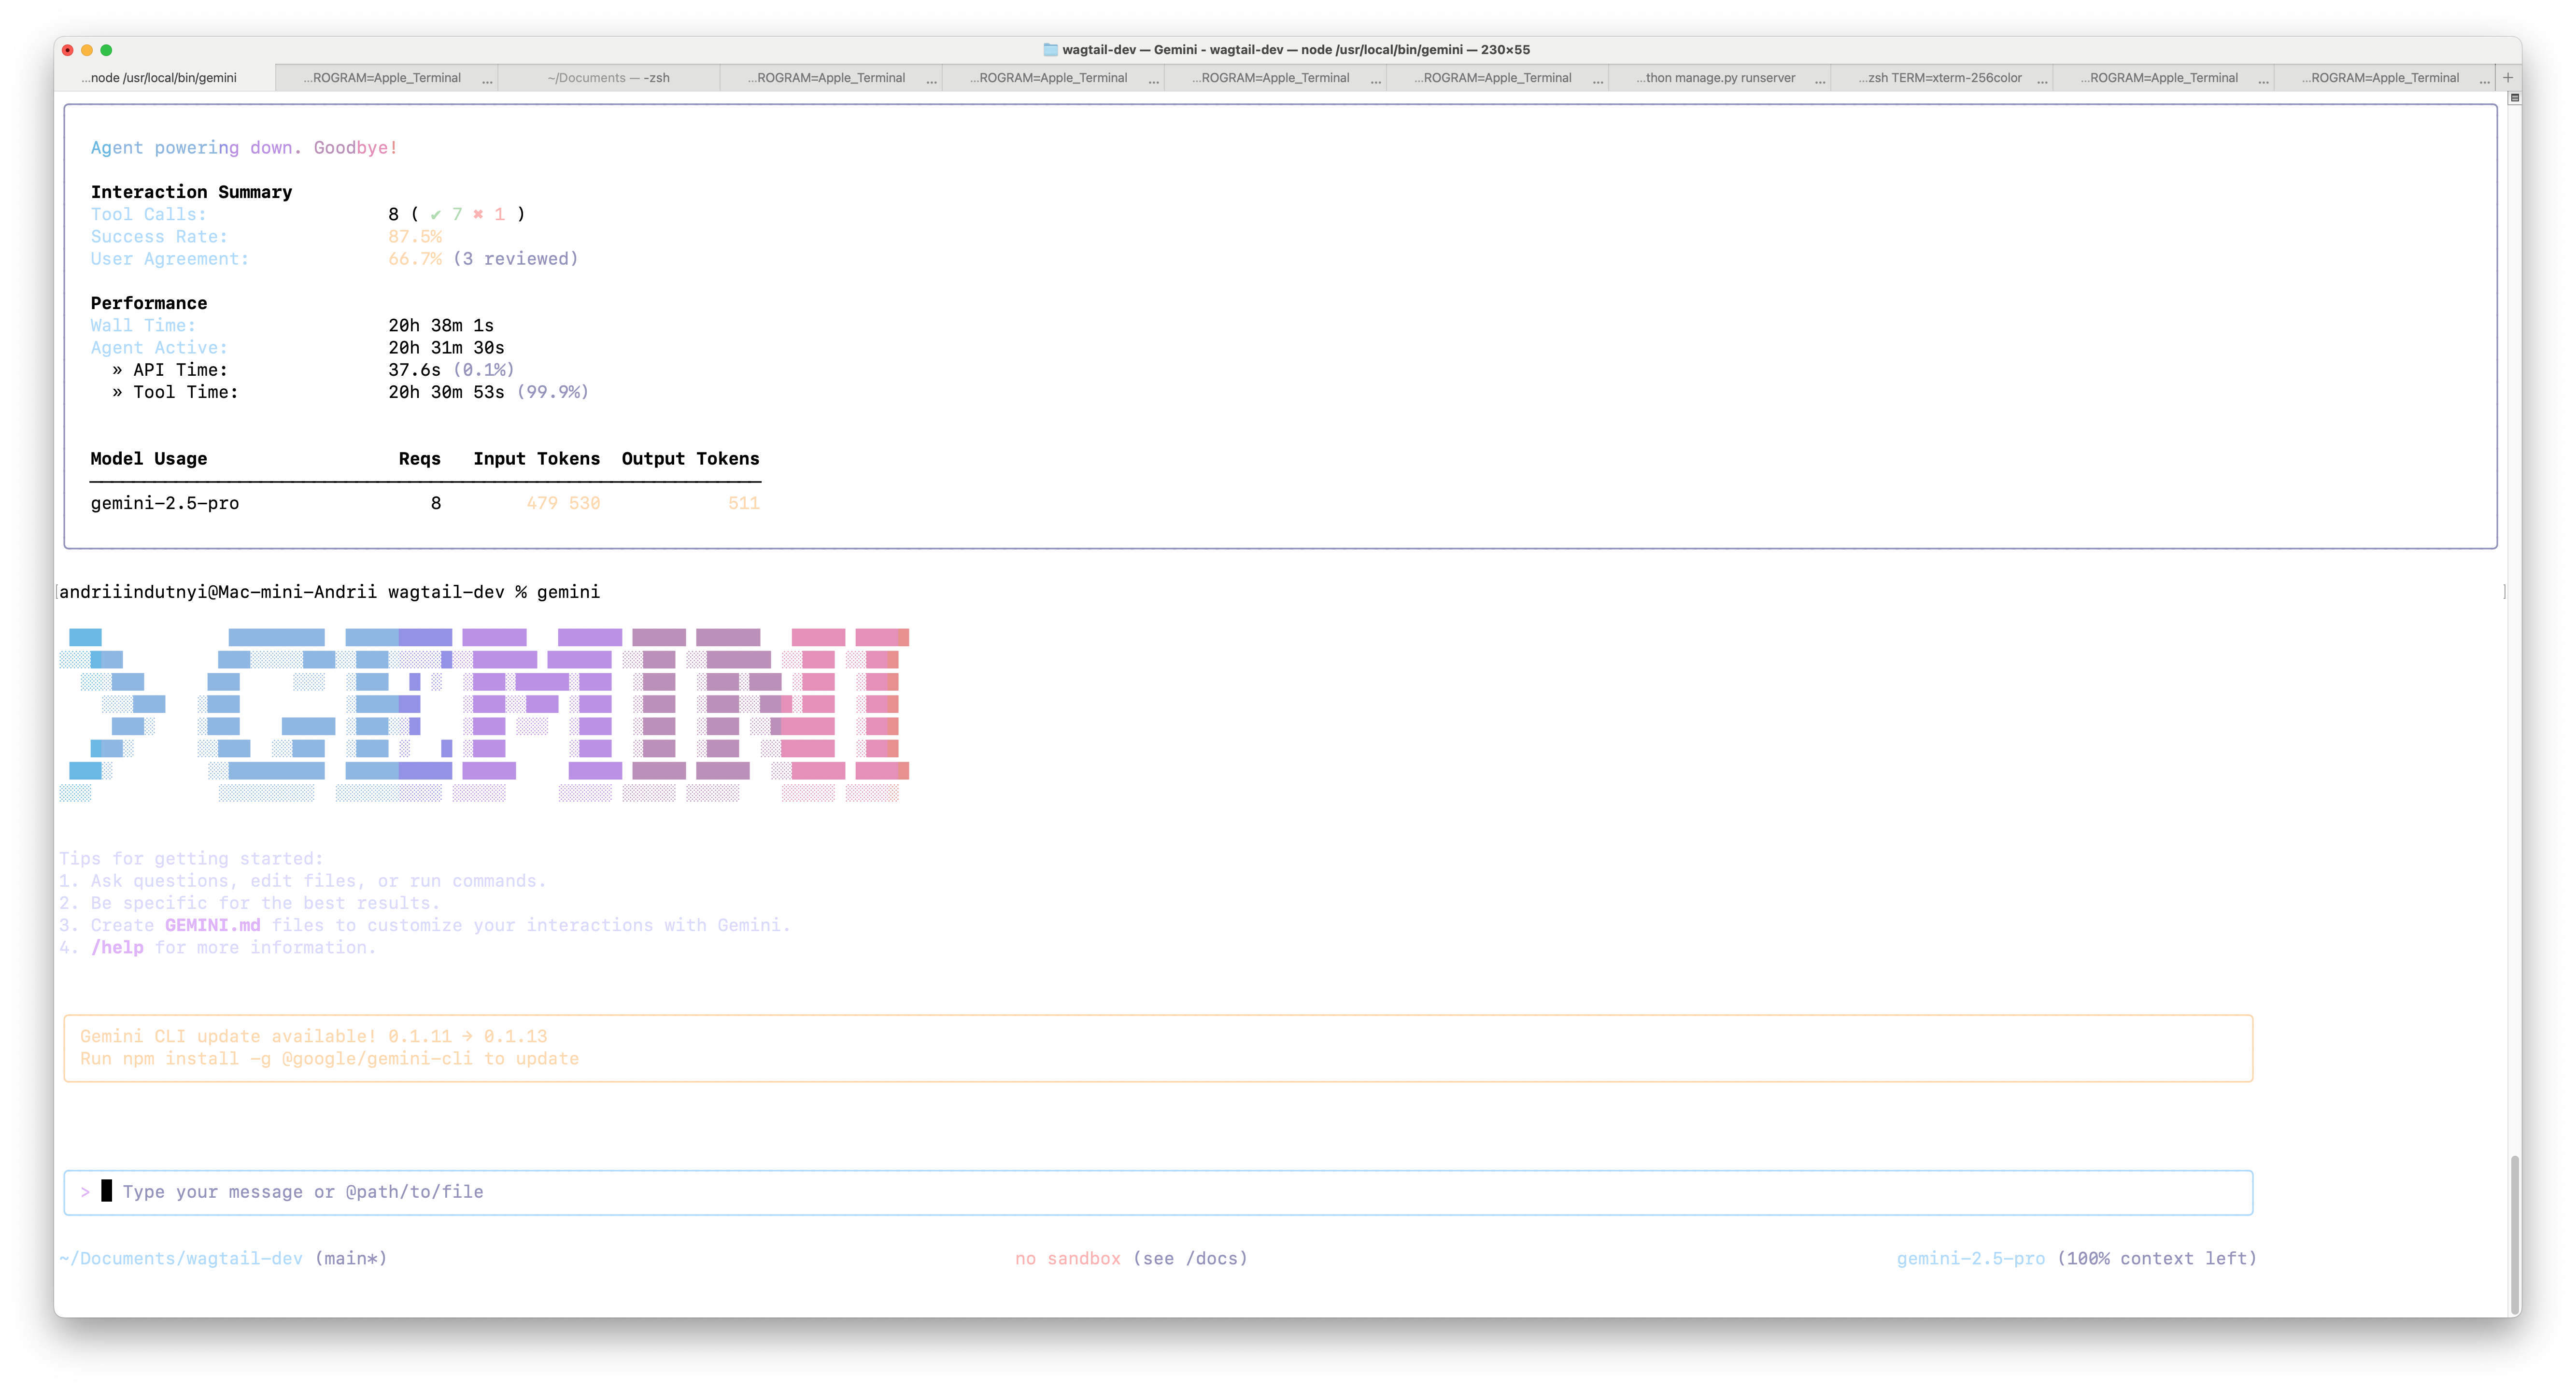Click the 'Tips for getting started:' line
The width and height of the screenshot is (2576, 1389).
191,858
